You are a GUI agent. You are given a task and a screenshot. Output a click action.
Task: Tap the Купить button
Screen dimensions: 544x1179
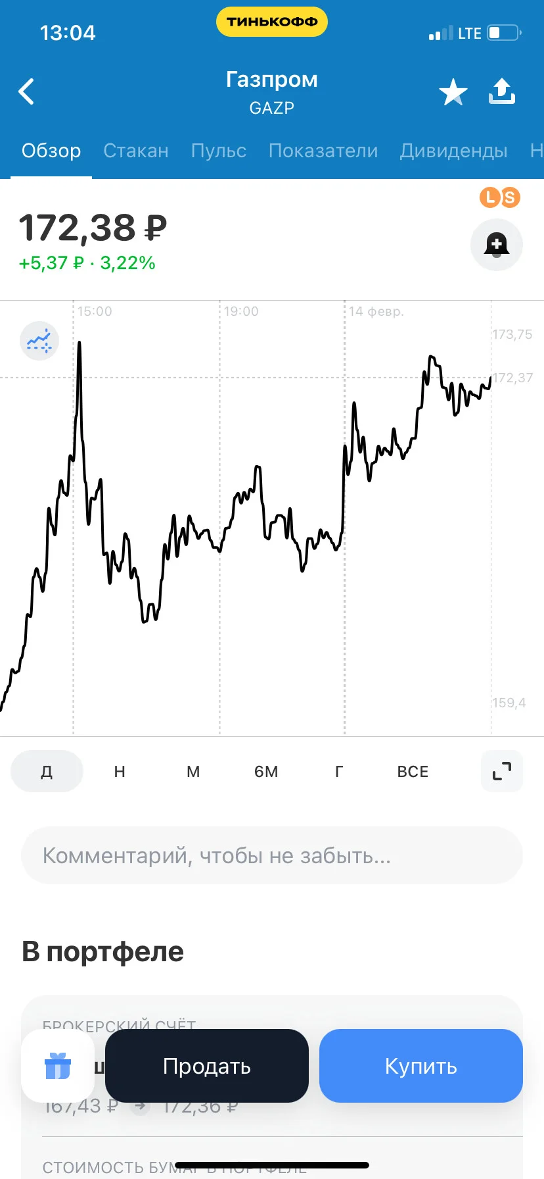coord(421,1066)
